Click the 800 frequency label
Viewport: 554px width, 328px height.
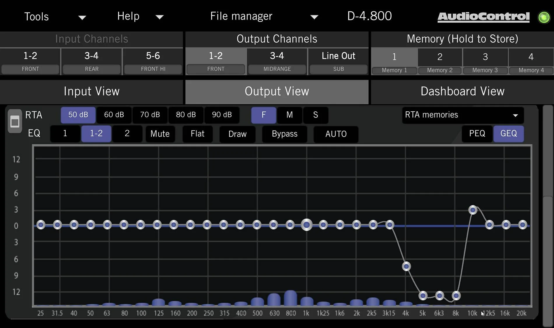[291, 313]
